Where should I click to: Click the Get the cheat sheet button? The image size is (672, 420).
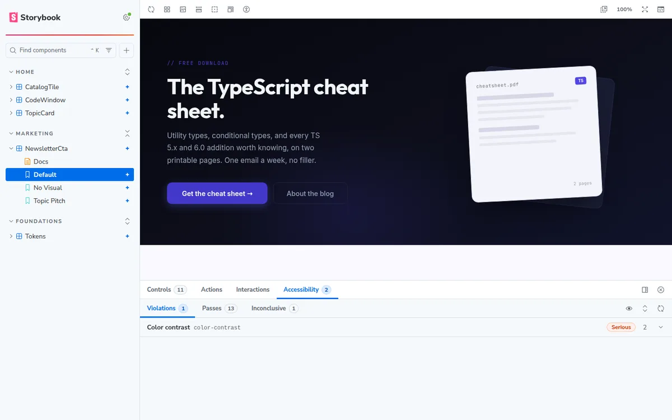pos(217,193)
